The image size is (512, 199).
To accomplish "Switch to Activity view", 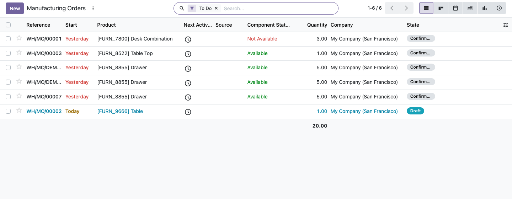I will click(499, 8).
